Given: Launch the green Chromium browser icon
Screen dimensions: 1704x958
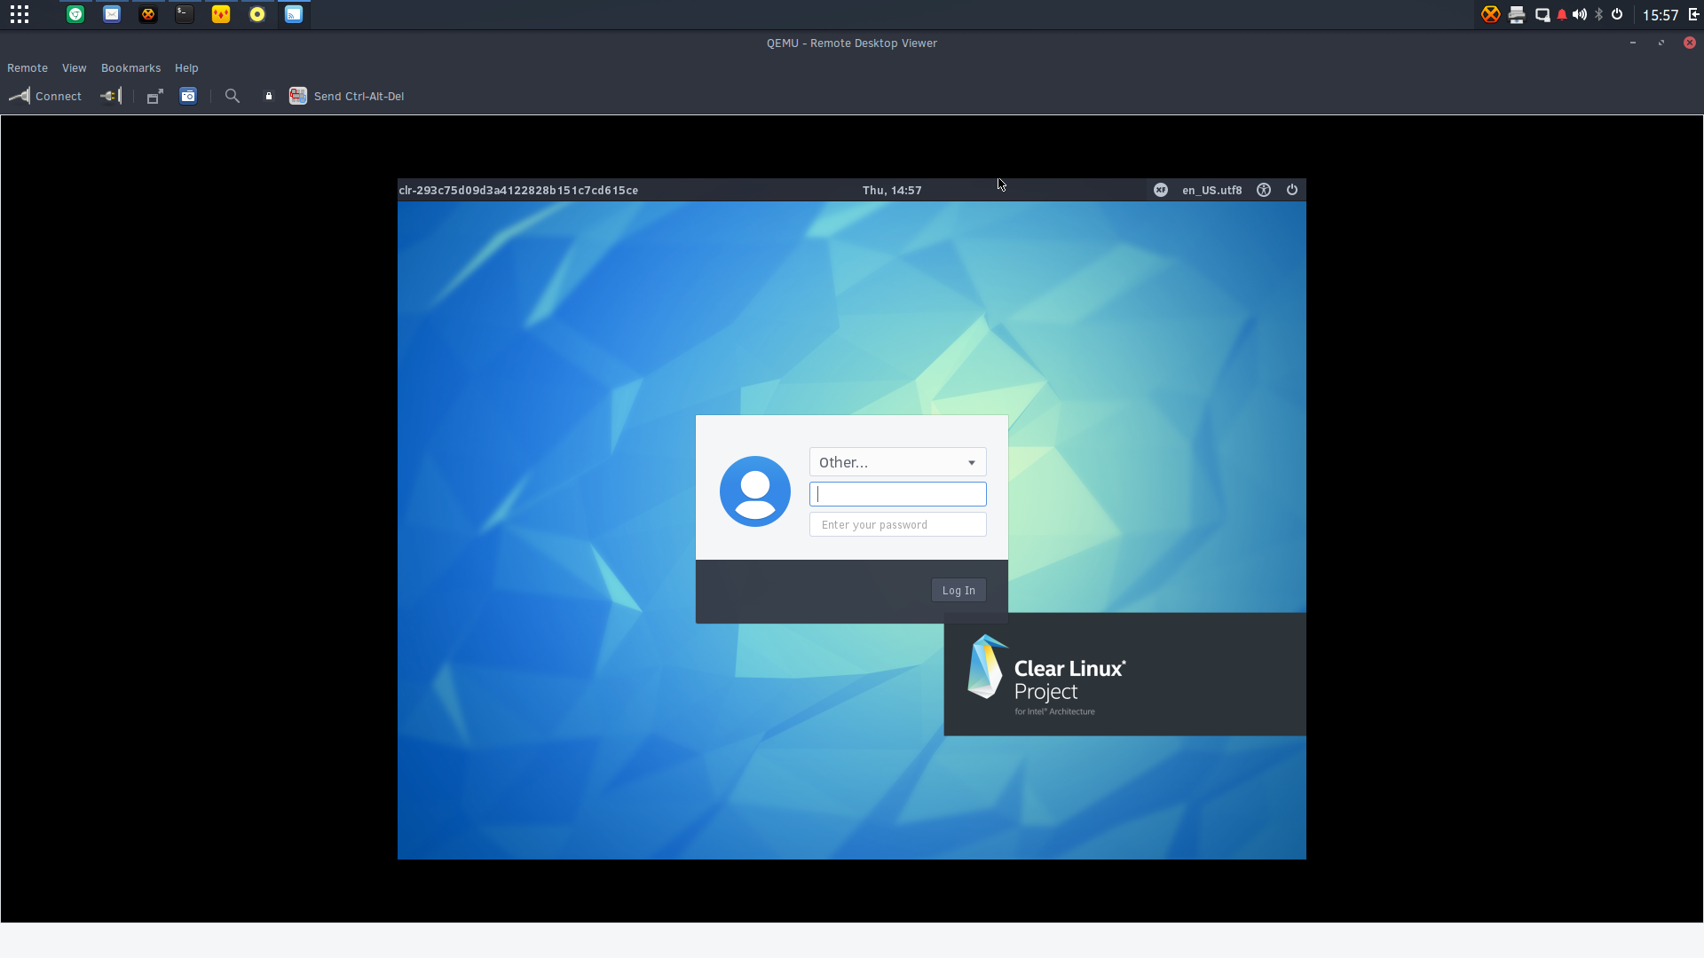Looking at the screenshot, I should [75, 14].
